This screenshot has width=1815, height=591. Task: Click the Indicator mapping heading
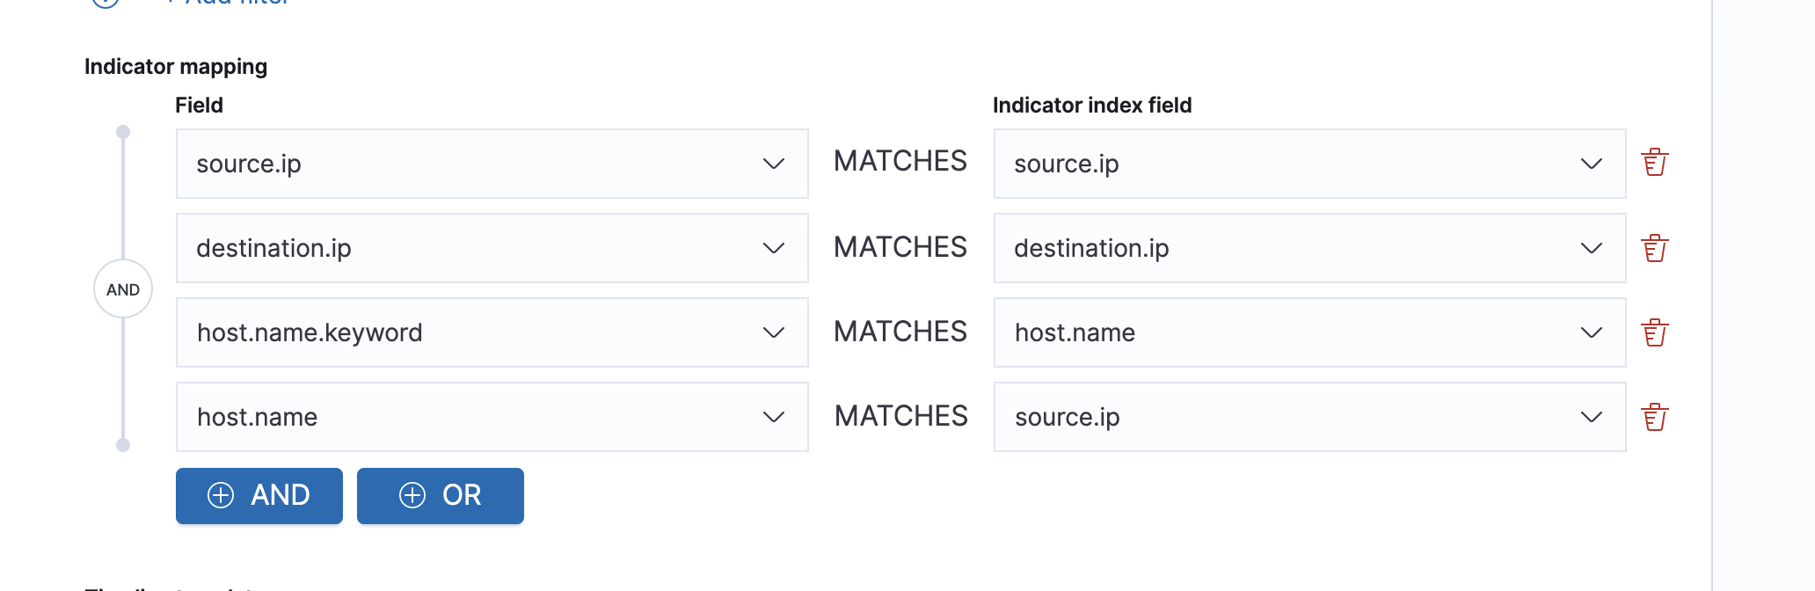pos(176,67)
